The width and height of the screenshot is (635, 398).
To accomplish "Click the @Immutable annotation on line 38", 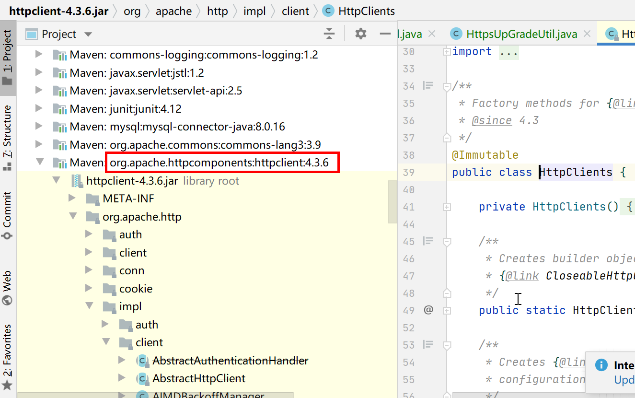I will point(485,155).
